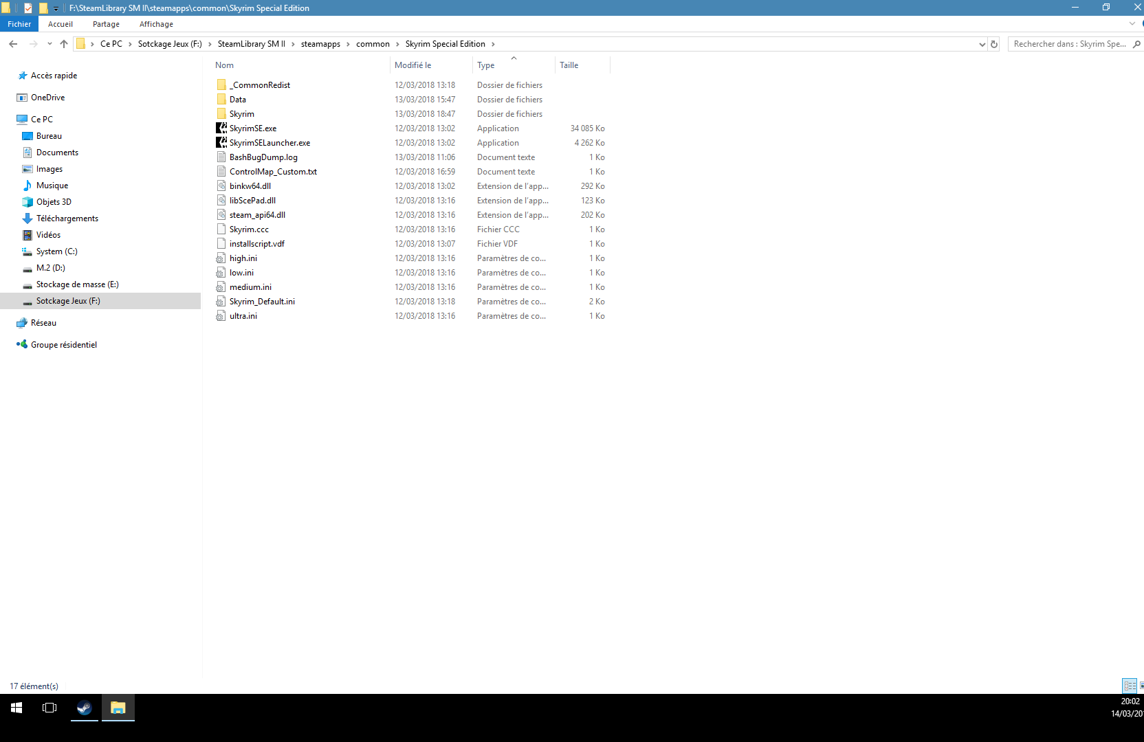Open Documents in sidebar
The image size is (1144, 742).
click(57, 153)
